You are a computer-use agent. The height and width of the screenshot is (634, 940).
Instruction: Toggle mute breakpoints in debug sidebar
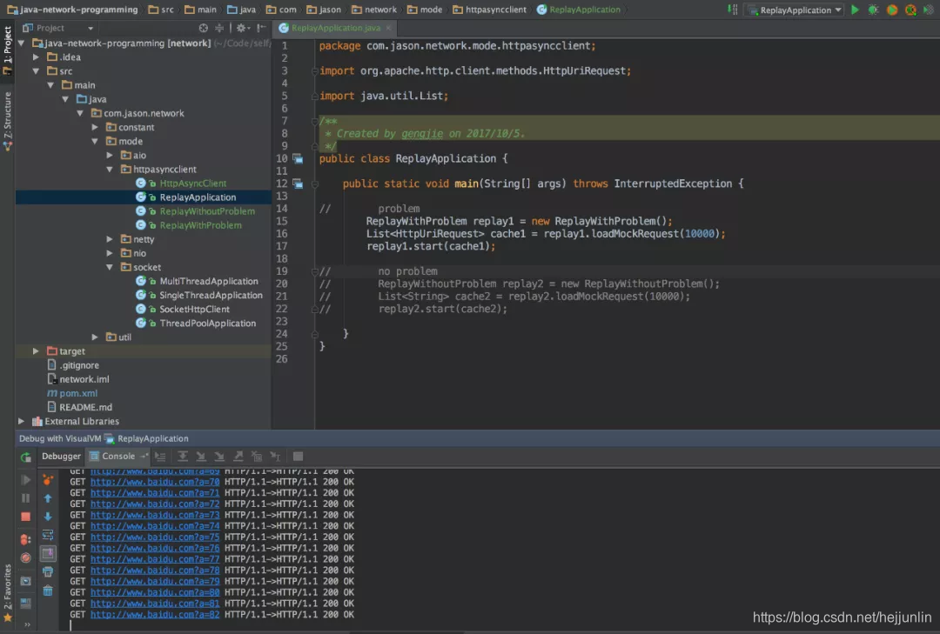(25, 557)
